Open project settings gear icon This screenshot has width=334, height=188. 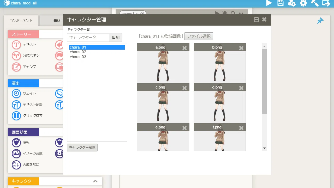click(303, 3)
